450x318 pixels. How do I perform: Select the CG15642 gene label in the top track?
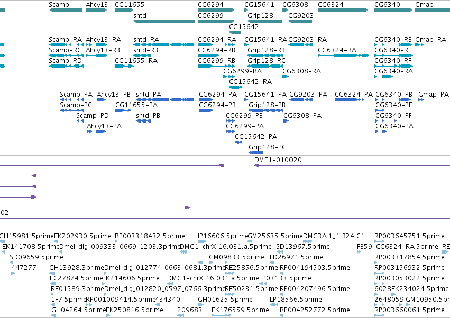tap(244, 26)
